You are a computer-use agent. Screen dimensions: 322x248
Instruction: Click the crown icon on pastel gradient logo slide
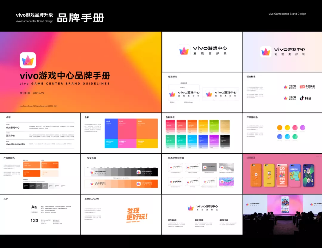(x=266, y=52)
